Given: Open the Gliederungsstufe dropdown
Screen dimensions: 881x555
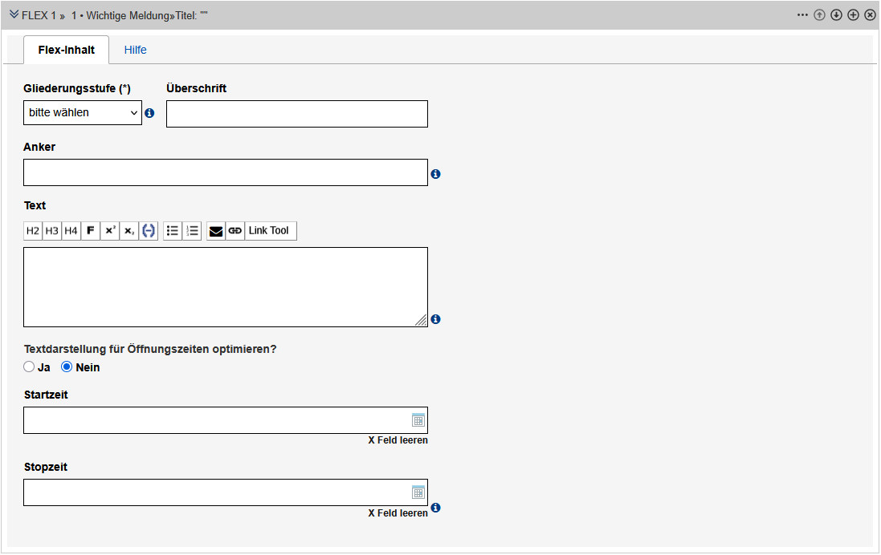Looking at the screenshot, I should [x=83, y=113].
